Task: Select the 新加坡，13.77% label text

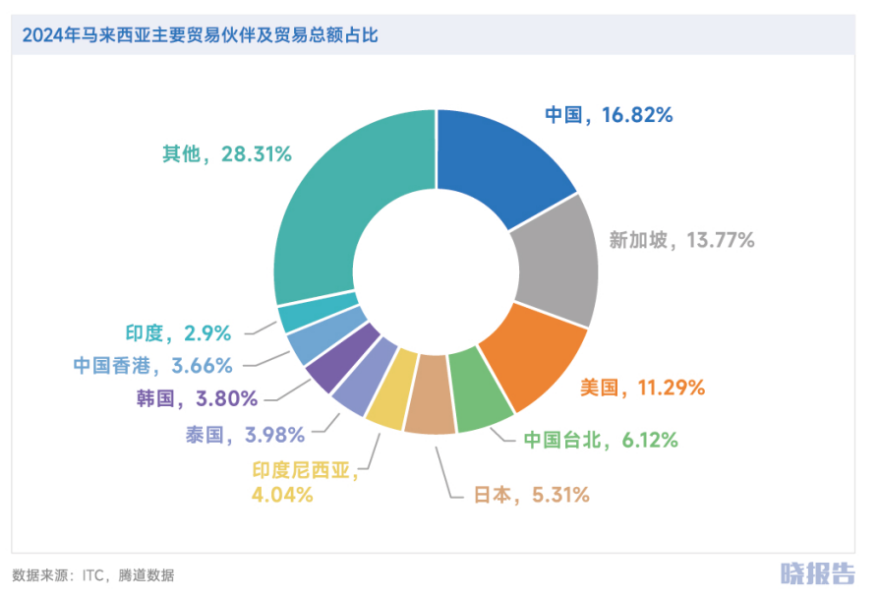Action: coord(681,239)
